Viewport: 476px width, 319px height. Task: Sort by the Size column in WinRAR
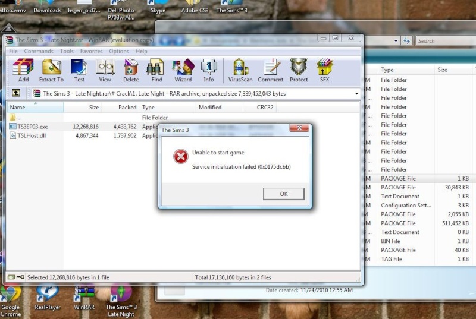coord(82,108)
